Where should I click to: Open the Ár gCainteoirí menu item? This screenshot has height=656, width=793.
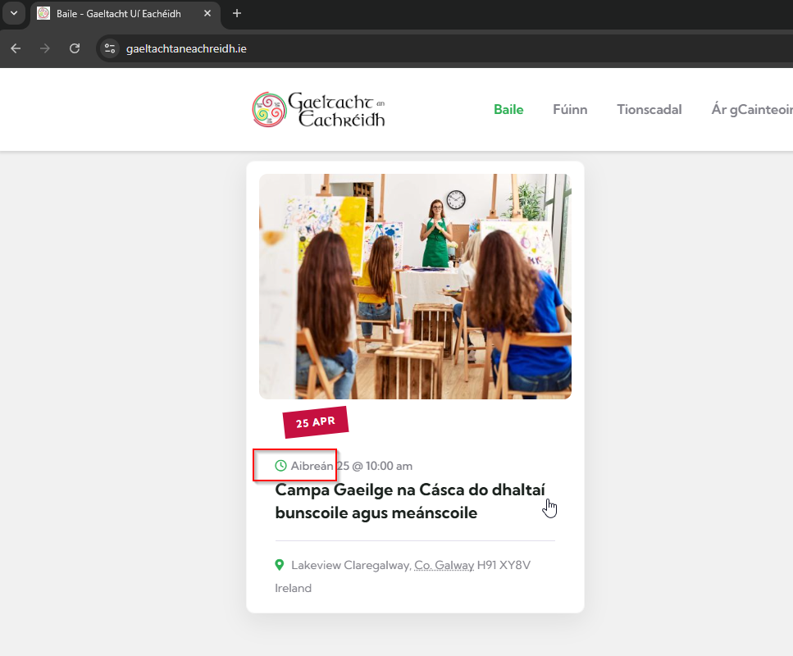click(750, 110)
